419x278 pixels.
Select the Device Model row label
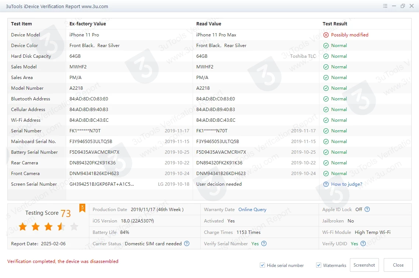(25, 35)
